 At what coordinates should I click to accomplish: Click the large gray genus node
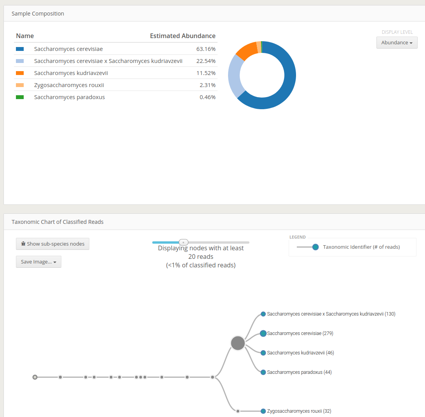238,343
